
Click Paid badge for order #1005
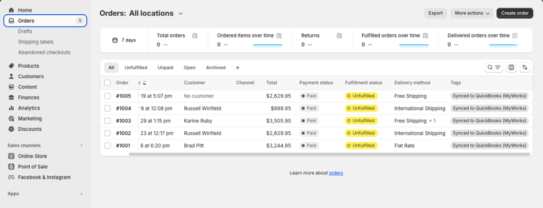coord(309,96)
